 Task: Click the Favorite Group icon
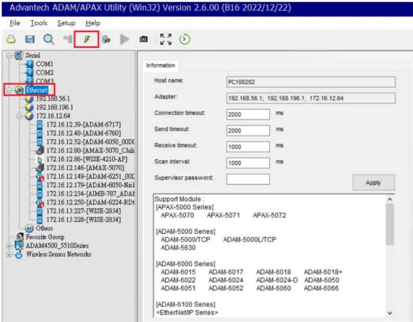coord(20,237)
